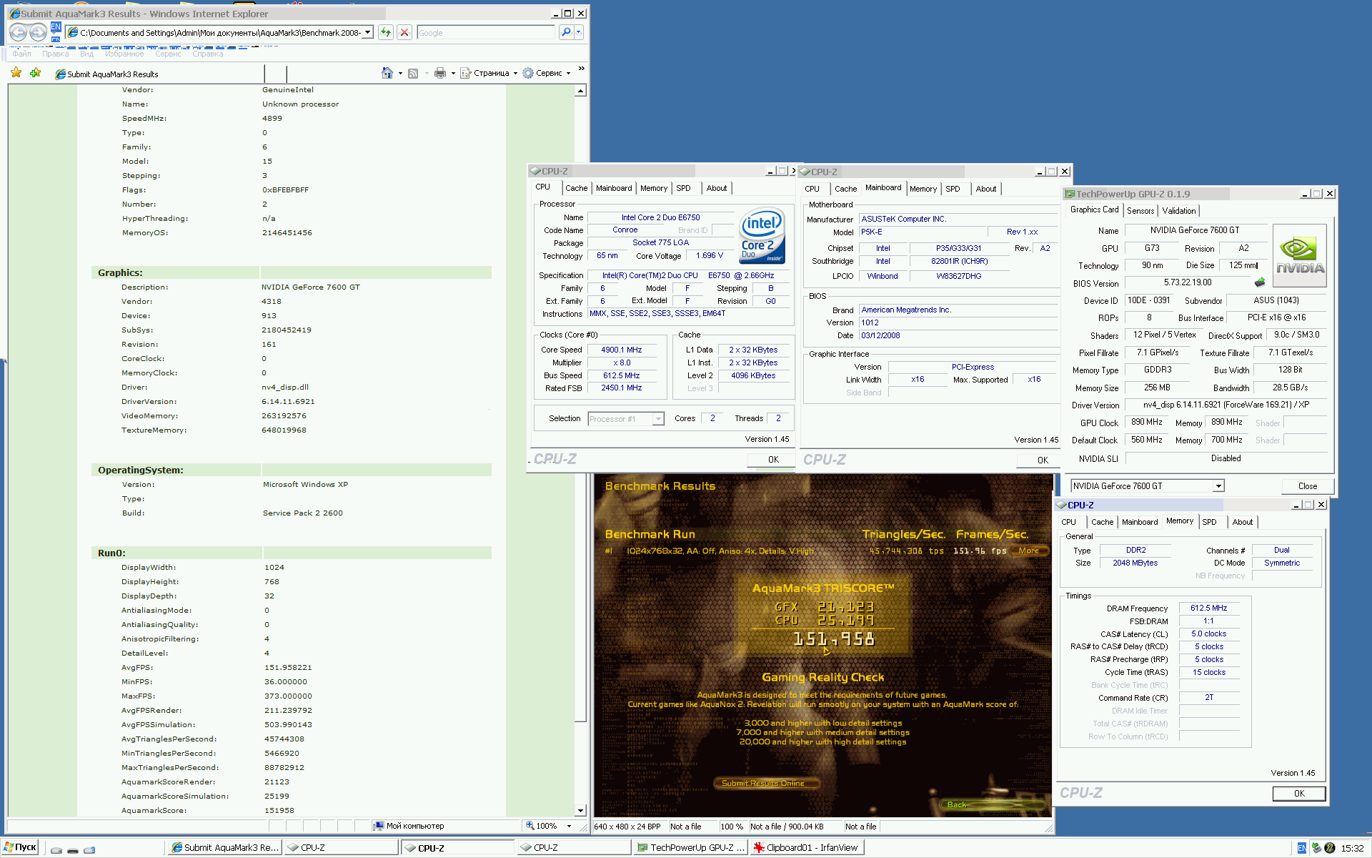Switch to Validation tab in GPU-Z
Viewport: 1372px width, 858px height.
click(x=1179, y=211)
